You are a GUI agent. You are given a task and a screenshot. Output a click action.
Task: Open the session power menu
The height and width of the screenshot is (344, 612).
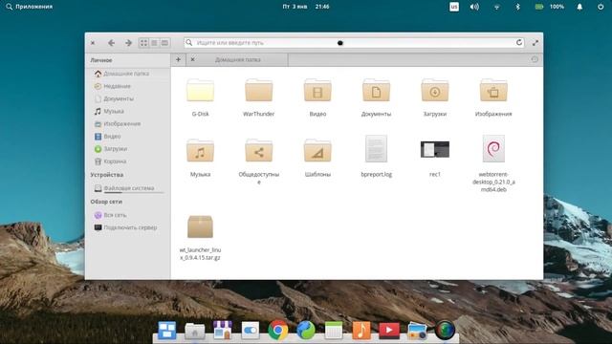(x=601, y=7)
